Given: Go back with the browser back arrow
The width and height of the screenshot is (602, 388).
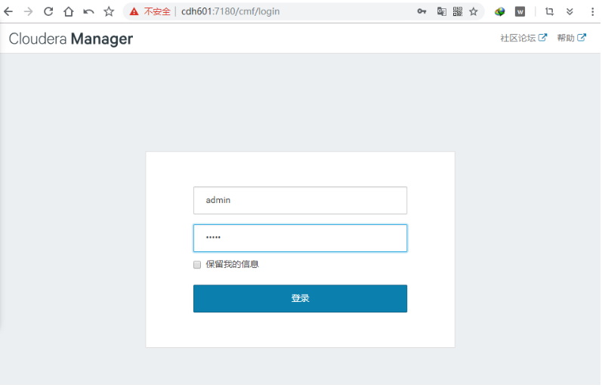Looking at the screenshot, I should pos(8,11).
